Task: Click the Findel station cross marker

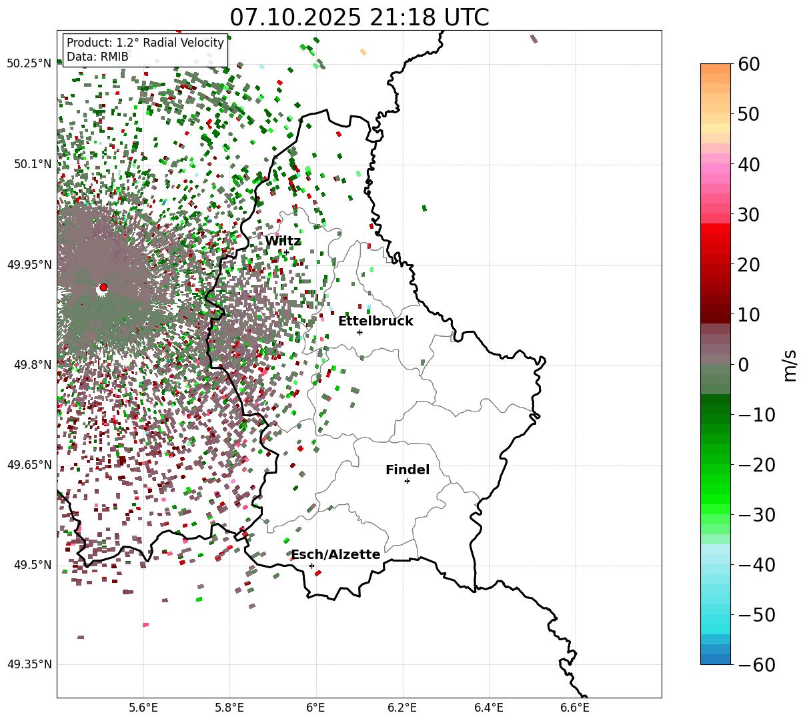Action: coord(407,481)
